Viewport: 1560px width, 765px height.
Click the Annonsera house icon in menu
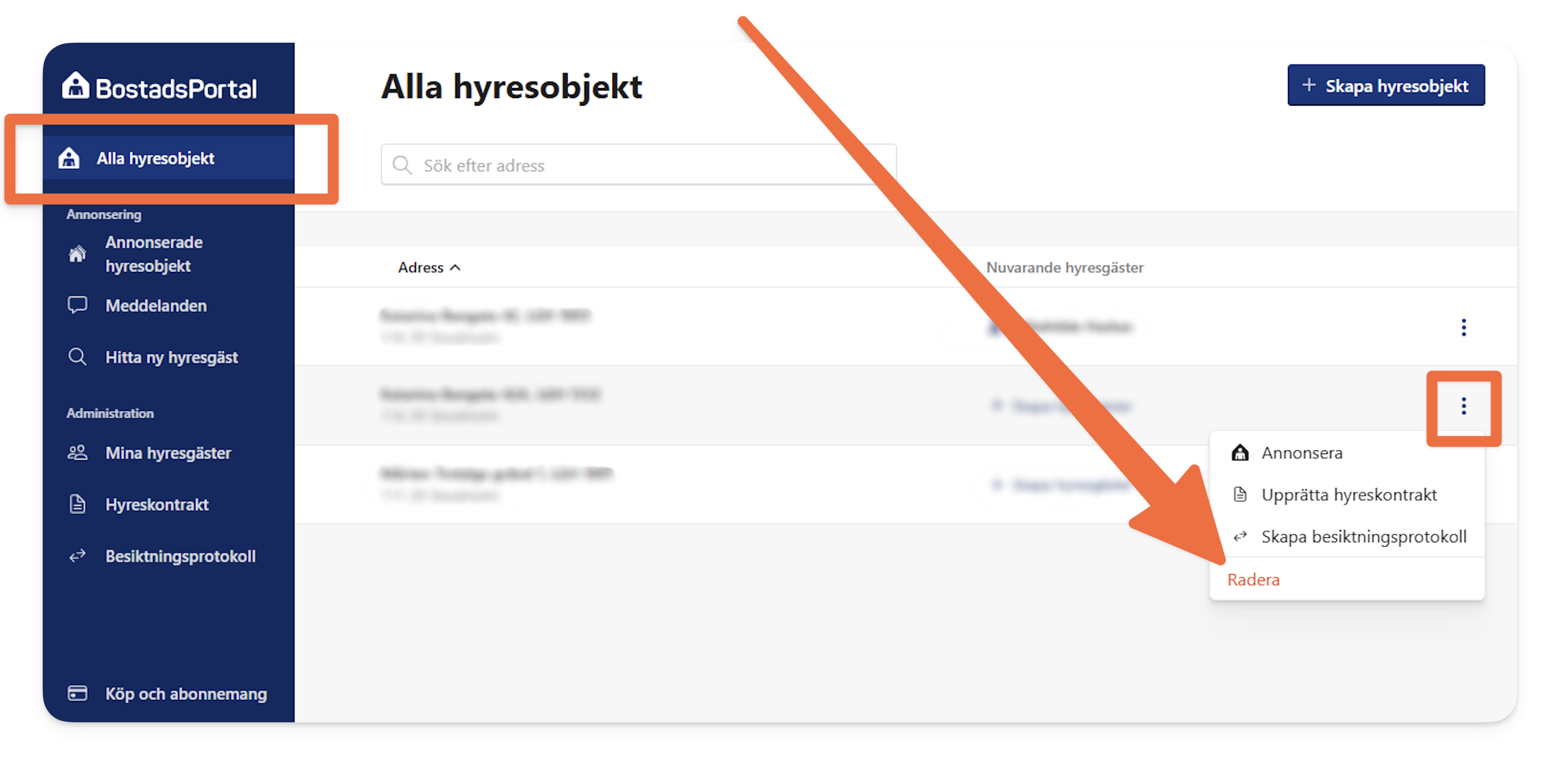pos(1240,452)
